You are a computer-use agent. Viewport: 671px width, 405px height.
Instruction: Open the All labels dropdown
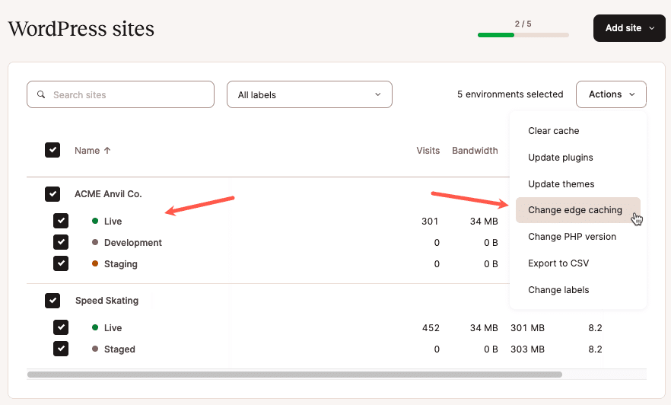point(309,95)
